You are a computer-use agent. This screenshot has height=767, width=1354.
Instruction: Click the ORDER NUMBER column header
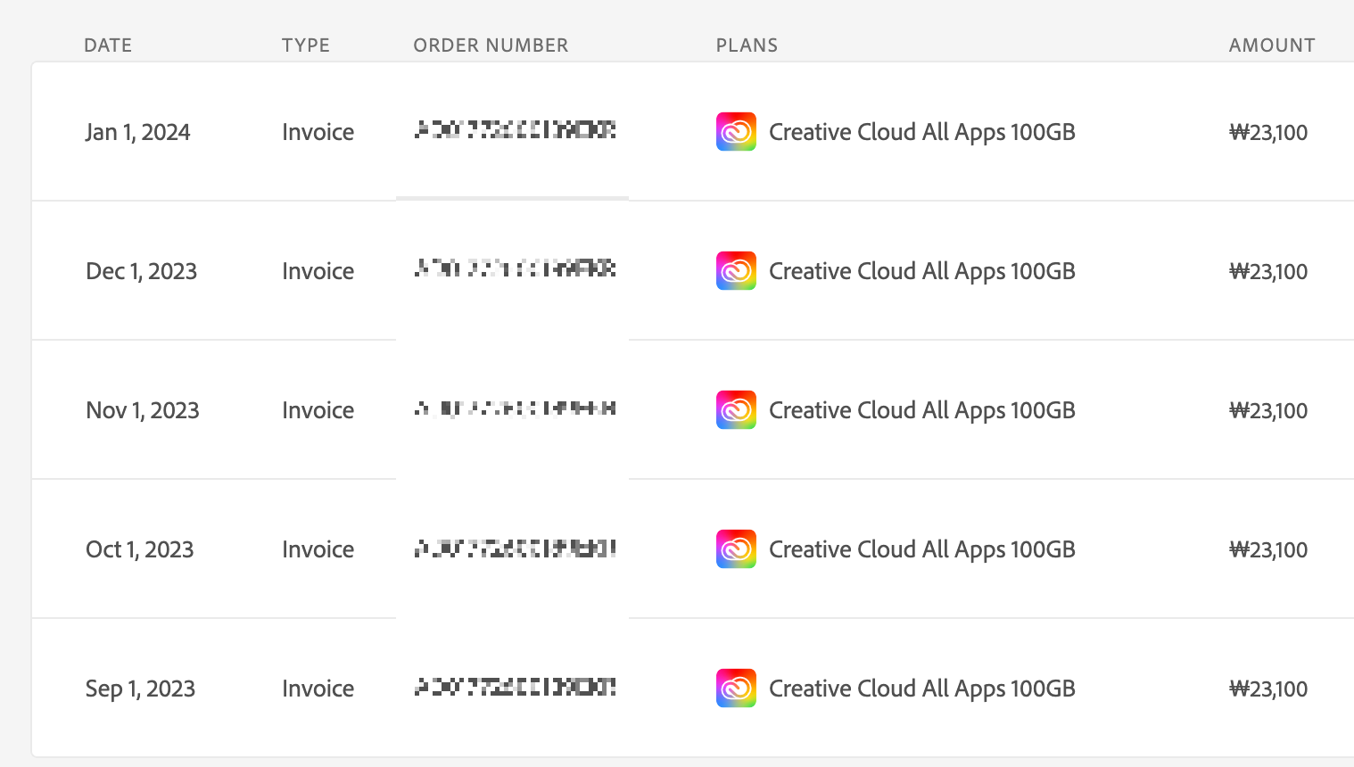point(491,45)
